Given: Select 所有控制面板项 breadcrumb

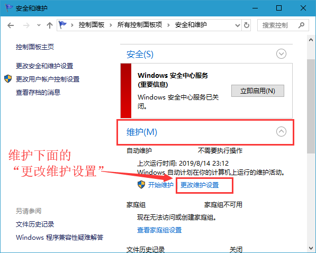Looking at the screenshot, I should coord(140,25).
